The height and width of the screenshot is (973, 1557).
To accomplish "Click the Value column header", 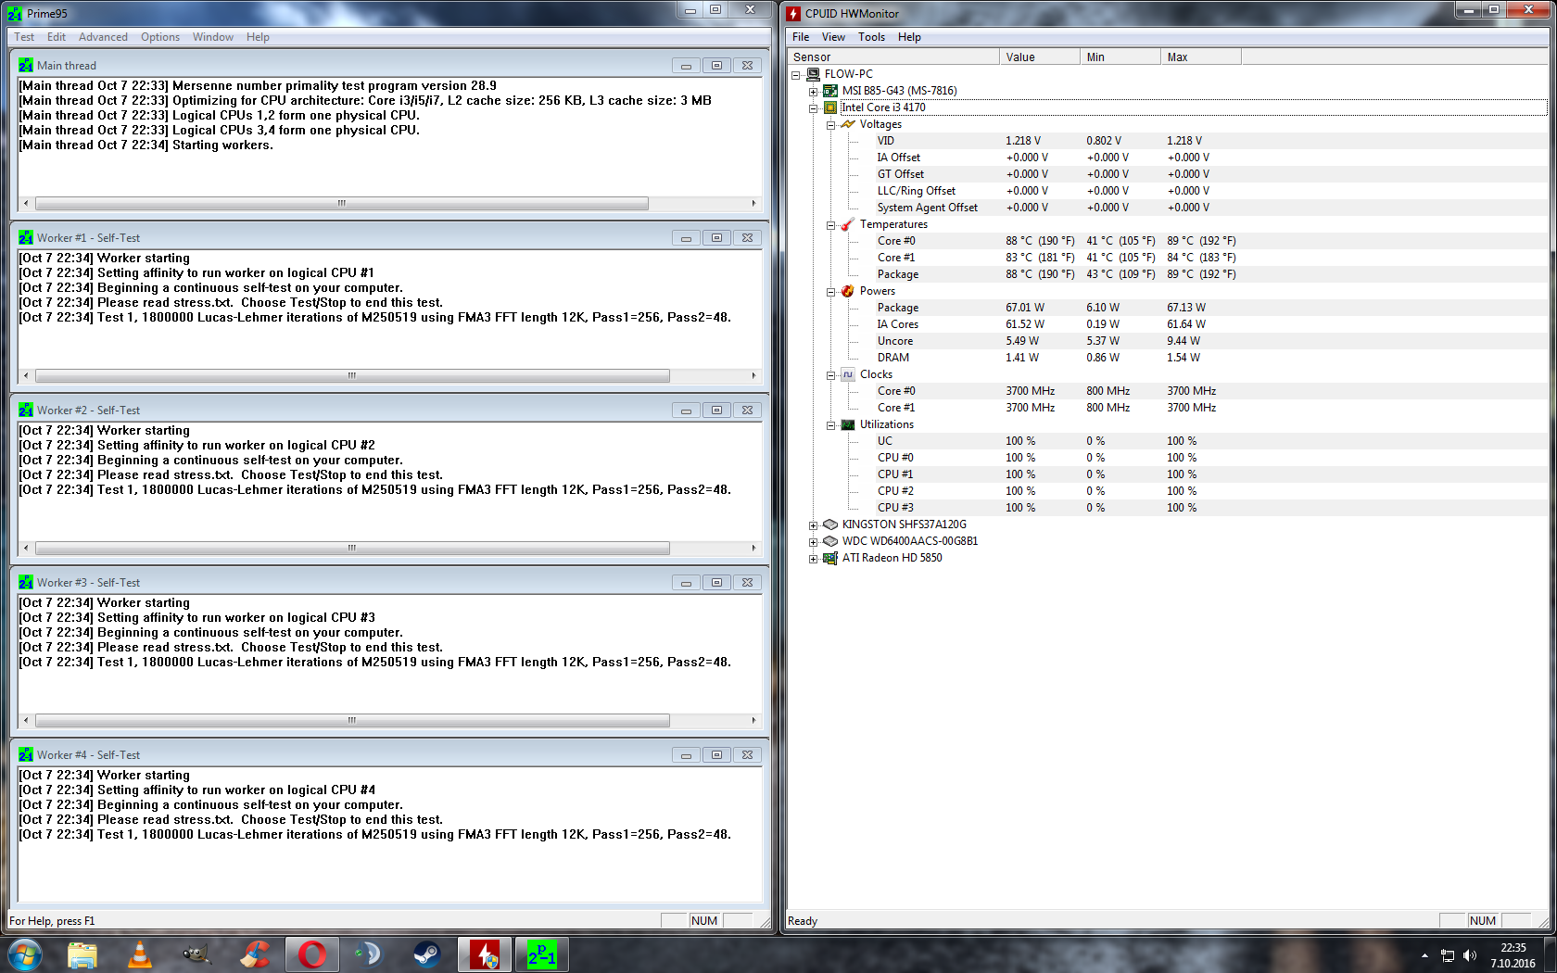I will [1040, 57].
